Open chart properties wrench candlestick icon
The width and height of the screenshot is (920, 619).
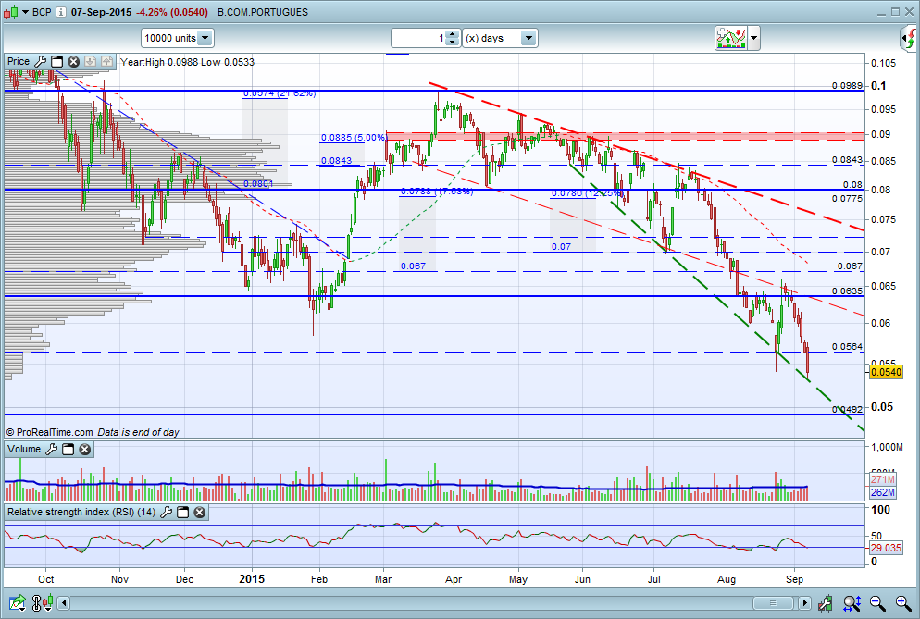(827, 602)
